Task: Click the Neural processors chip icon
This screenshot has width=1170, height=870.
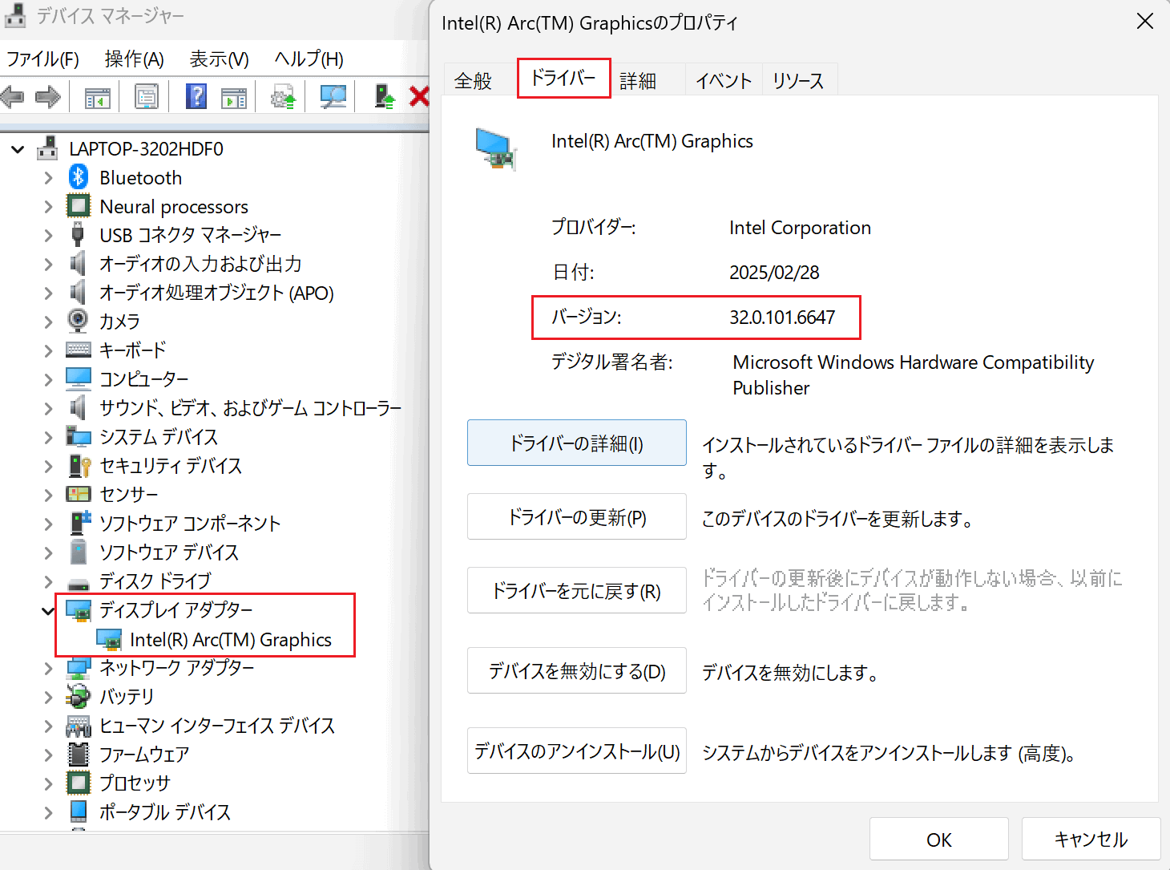Action: coord(79,206)
